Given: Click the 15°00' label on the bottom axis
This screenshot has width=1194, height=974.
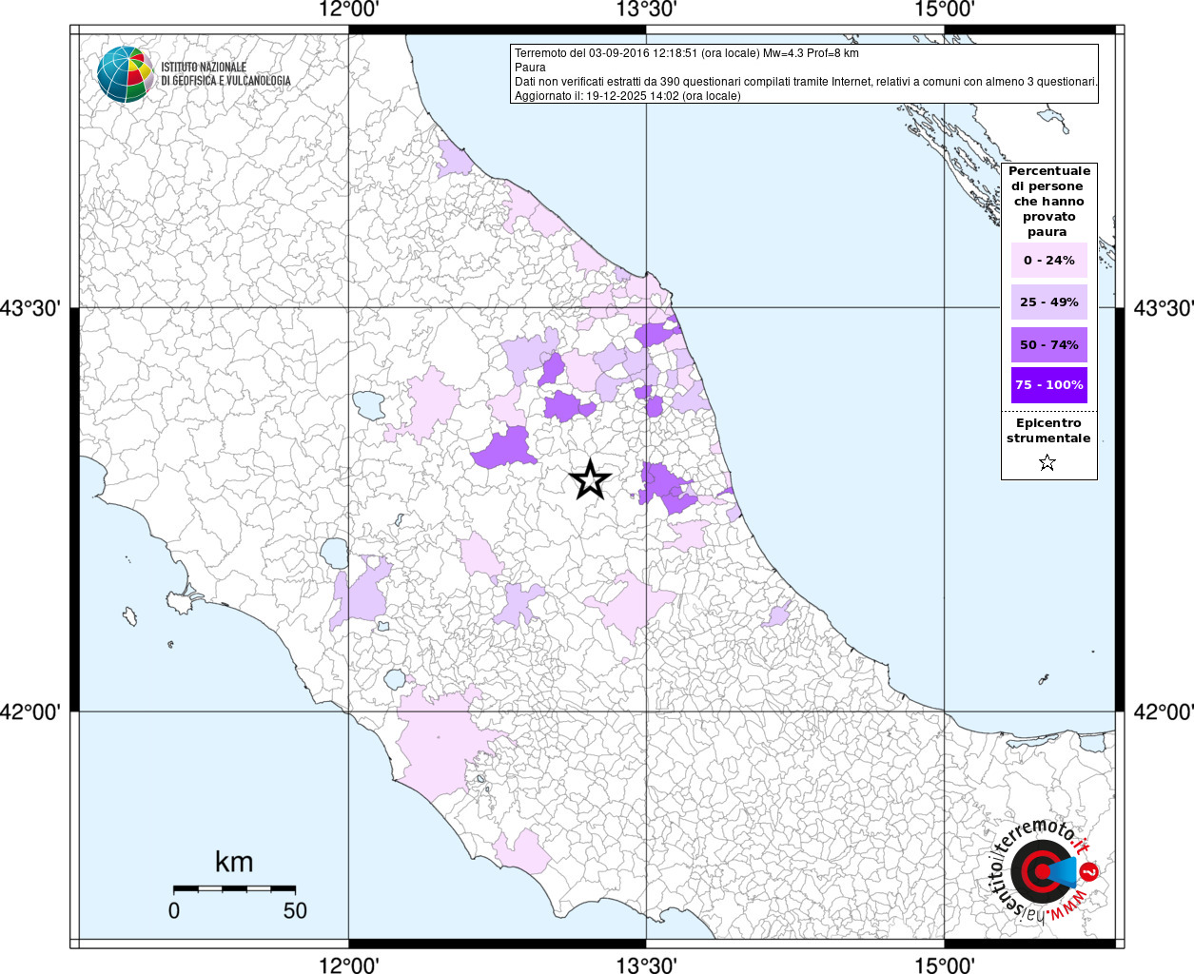Looking at the screenshot, I should tap(944, 964).
